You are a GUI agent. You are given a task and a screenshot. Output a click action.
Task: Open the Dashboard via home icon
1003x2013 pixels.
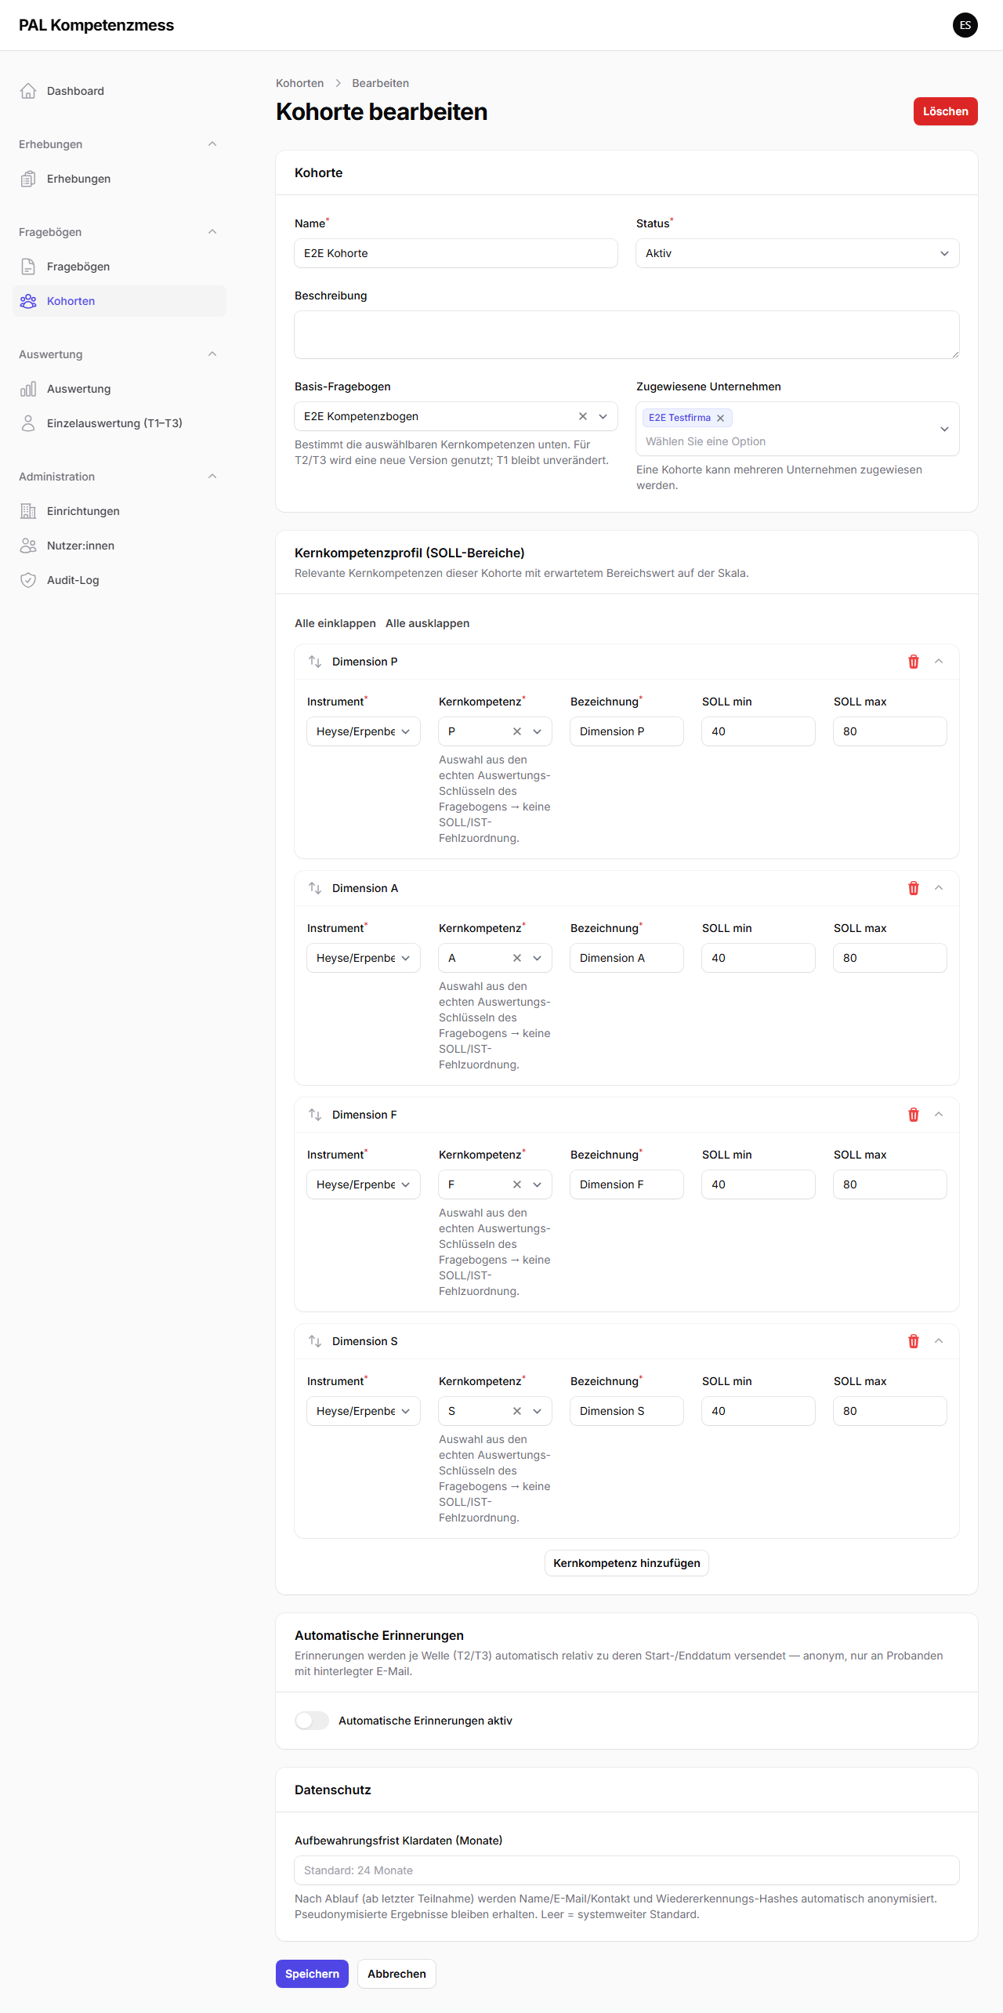[x=28, y=91]
